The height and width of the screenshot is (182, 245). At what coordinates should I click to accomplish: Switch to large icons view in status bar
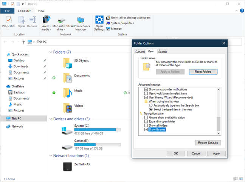point(241,179)
